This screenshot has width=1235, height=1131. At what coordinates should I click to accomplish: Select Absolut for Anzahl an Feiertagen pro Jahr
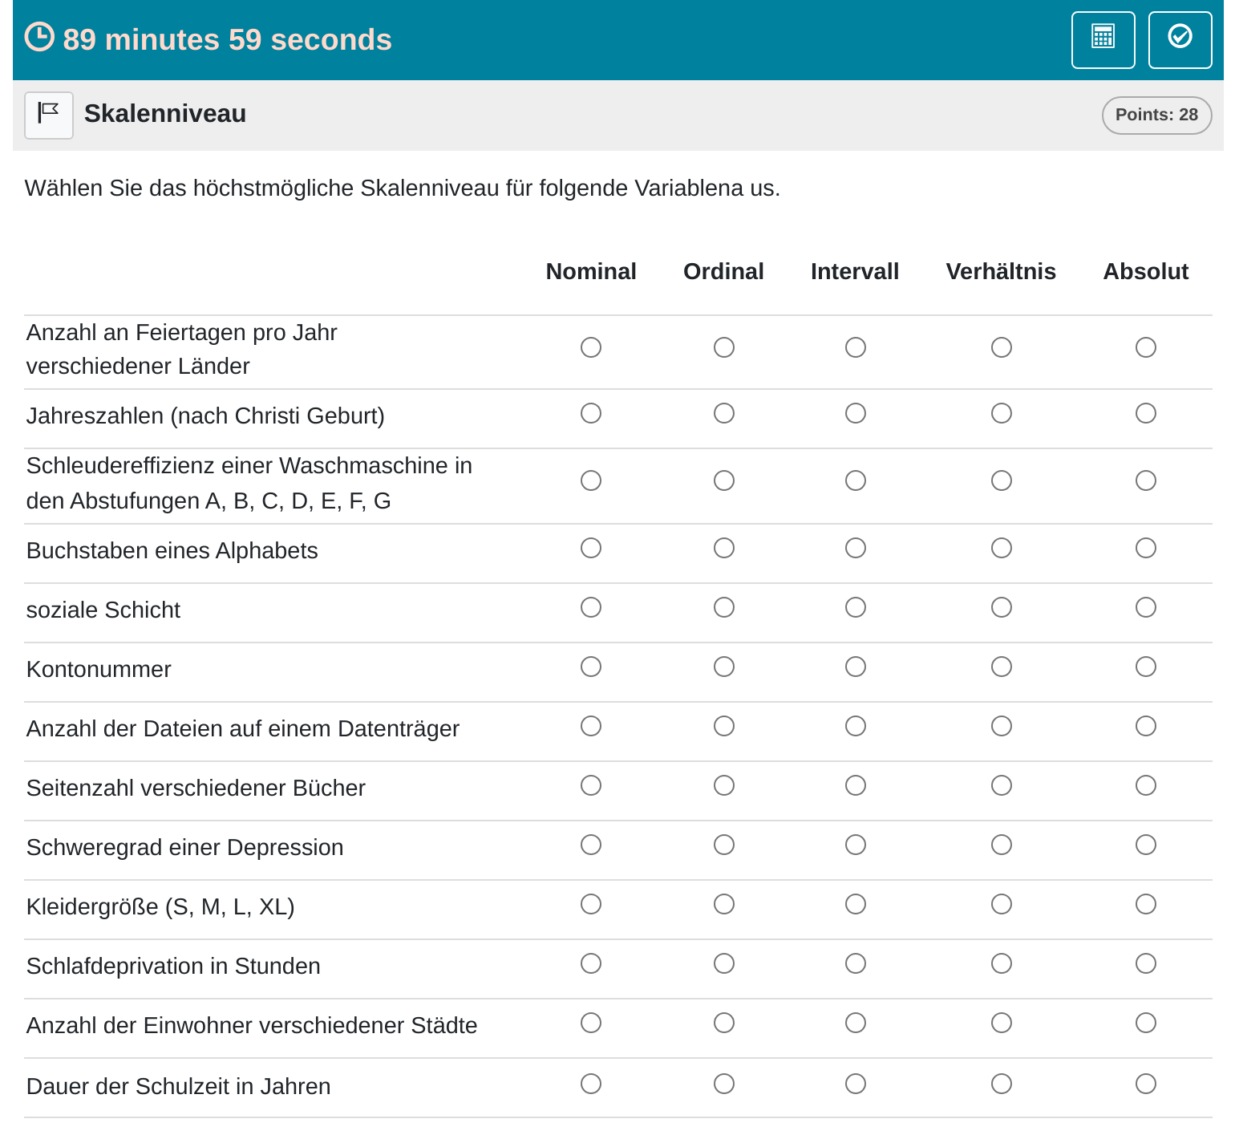1145,347
